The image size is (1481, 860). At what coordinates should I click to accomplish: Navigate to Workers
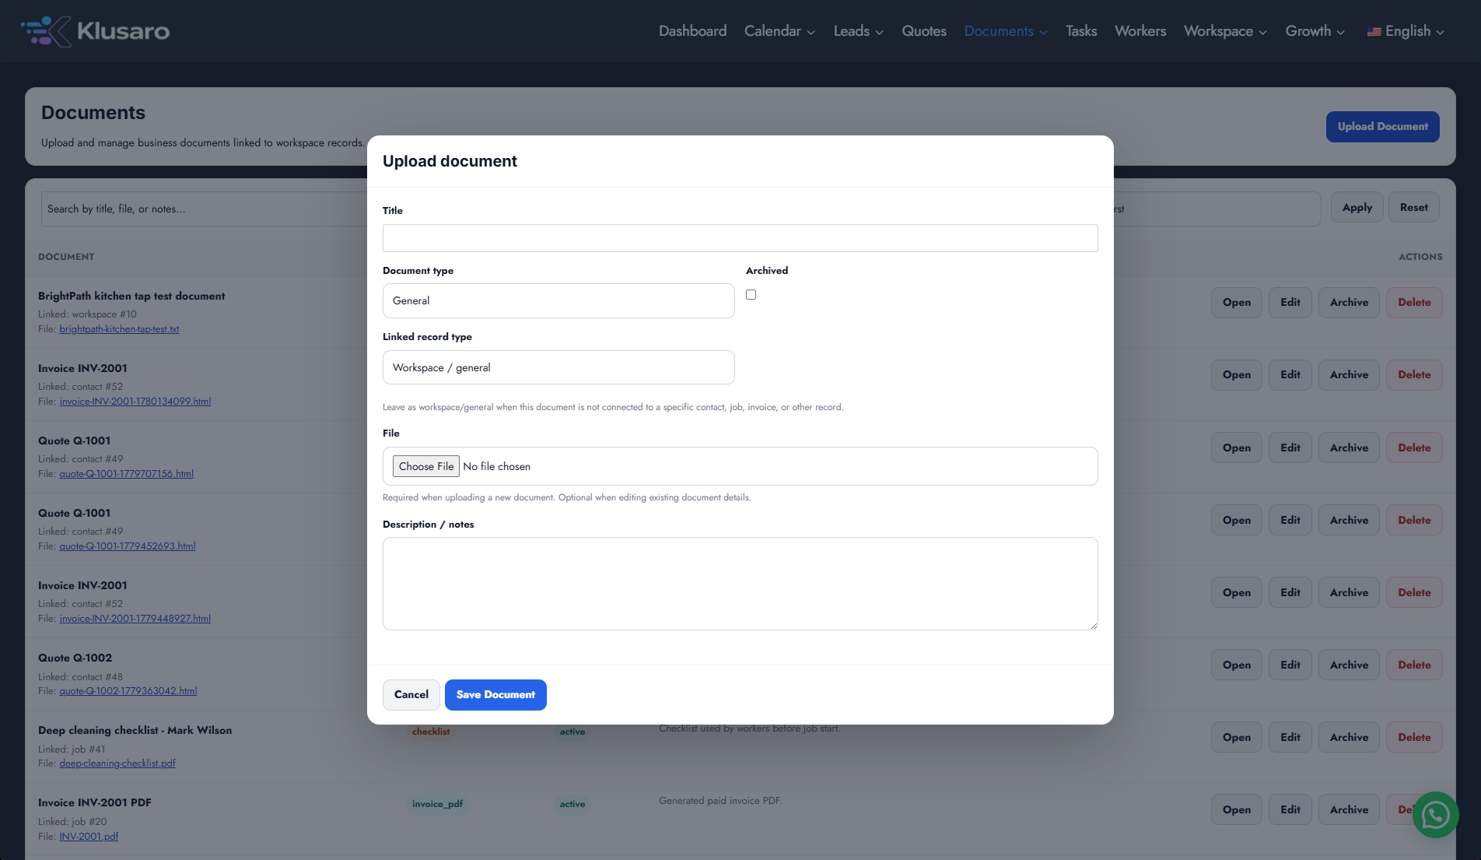point(1140,31)
